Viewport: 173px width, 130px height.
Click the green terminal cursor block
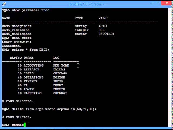pos(25,125)
